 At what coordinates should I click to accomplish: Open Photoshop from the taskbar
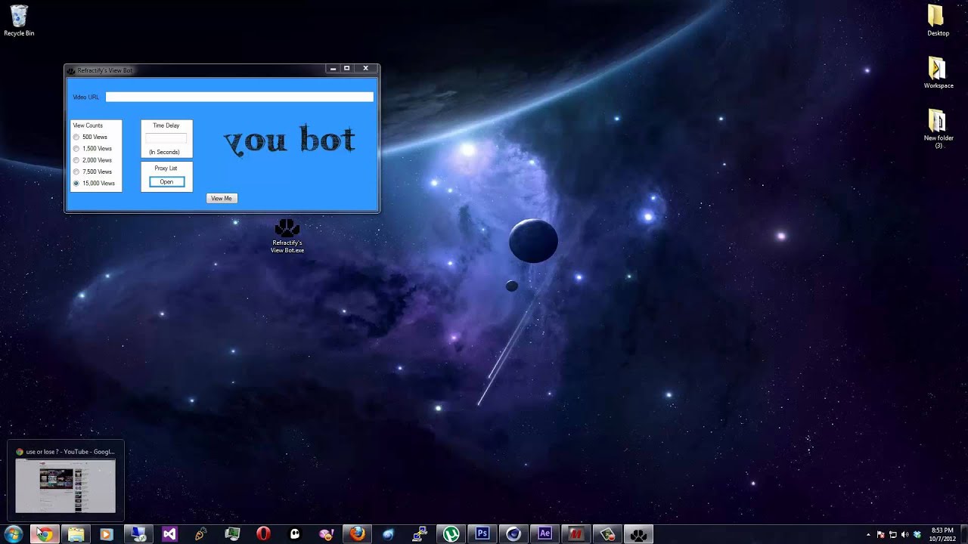point(482,534)
